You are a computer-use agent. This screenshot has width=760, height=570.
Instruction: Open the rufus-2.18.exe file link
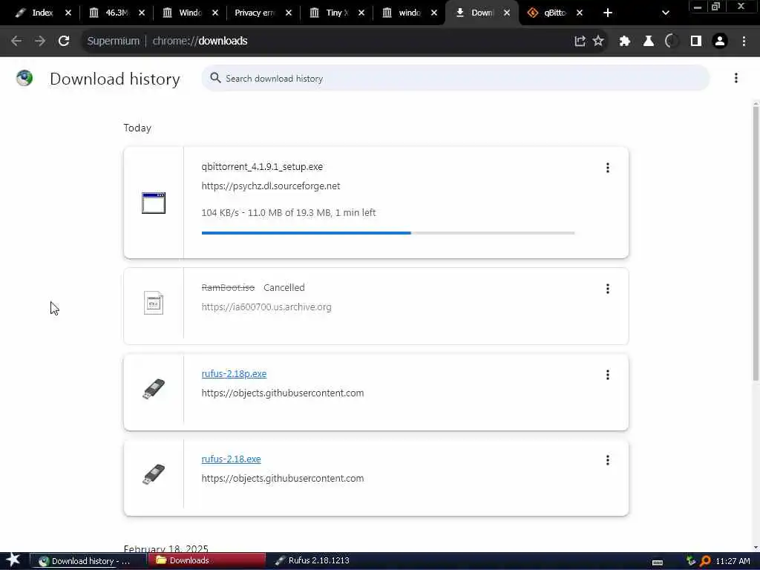tap(232, 459)
